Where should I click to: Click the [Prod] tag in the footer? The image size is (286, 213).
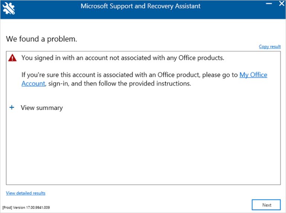coord(7,207)
